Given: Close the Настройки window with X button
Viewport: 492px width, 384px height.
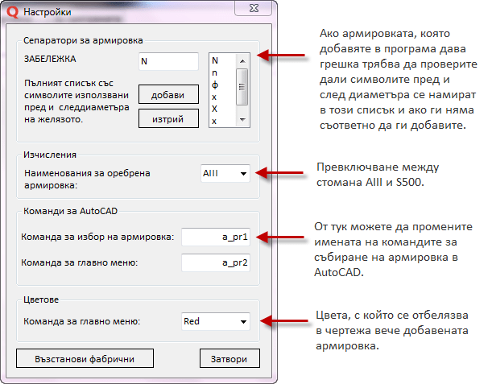Looking at the screenshot, I should click(x=256, y=12).
